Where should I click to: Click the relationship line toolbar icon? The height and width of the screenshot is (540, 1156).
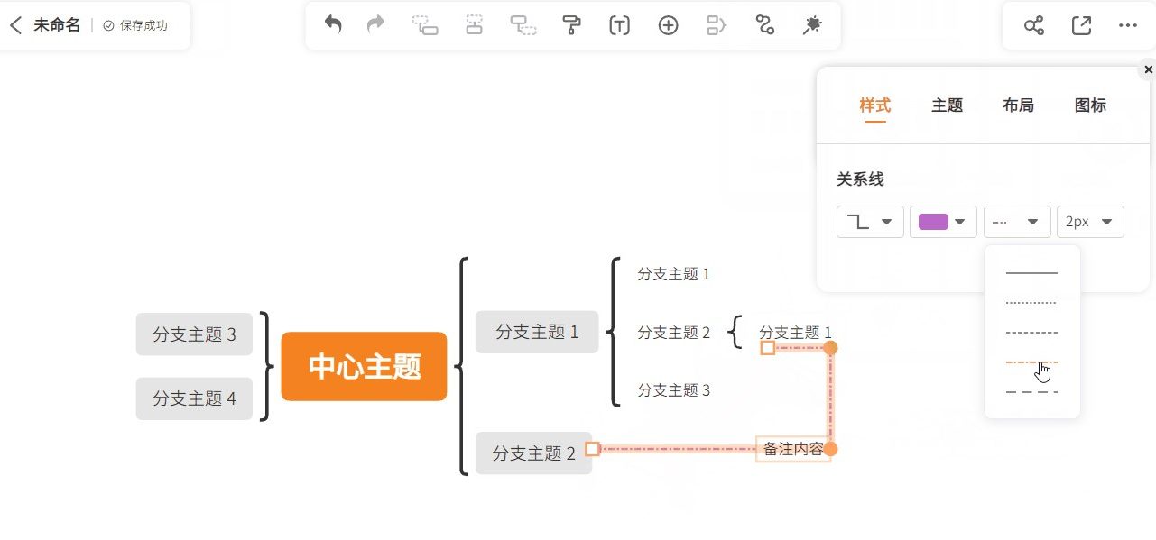(765, 25)
